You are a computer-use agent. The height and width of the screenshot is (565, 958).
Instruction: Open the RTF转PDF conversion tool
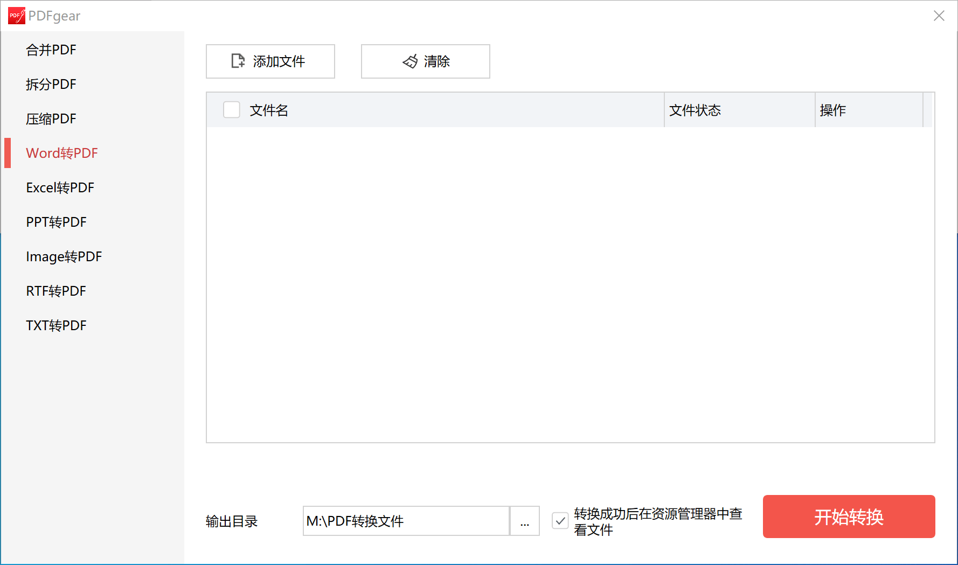point(55,291)
